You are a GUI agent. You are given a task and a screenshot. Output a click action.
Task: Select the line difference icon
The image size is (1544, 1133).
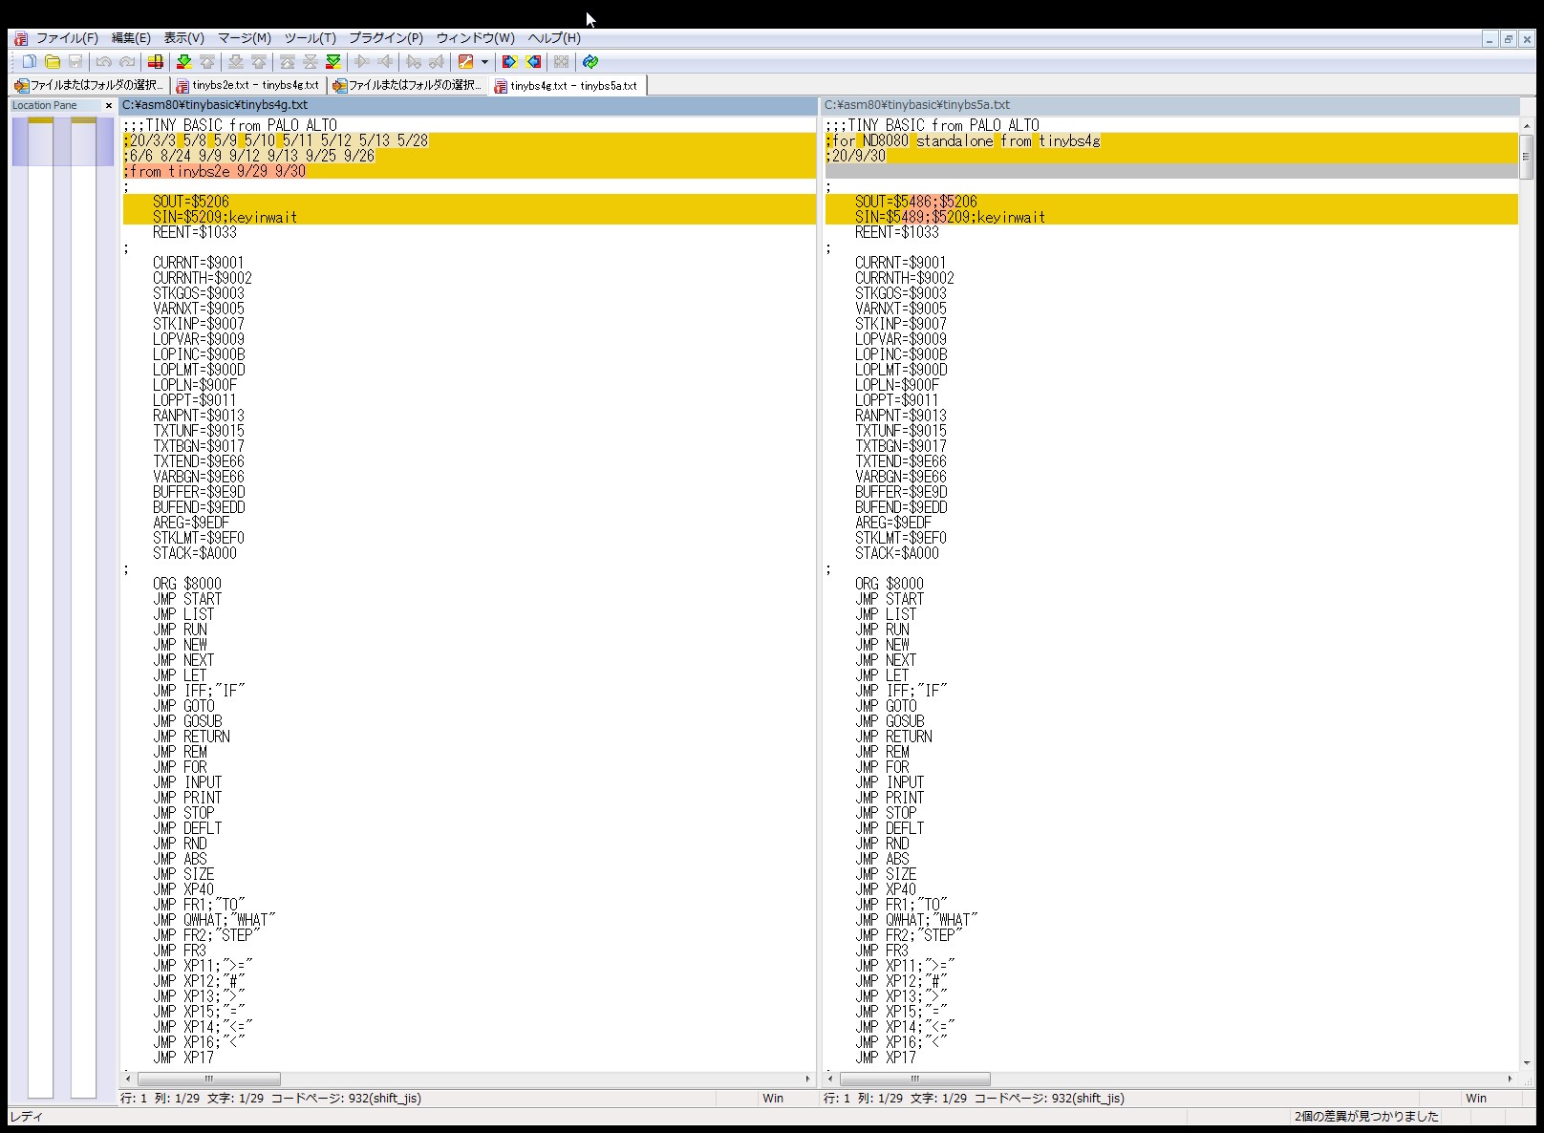tap(156, 62)
